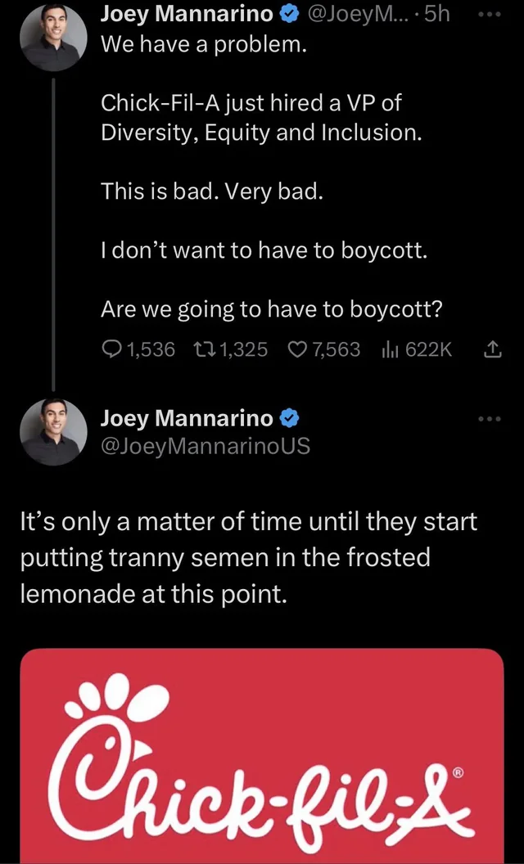Viewport: 524px width, 864px height.
Task: Click the retweet arrows icon
Action: tap(203, 349)
